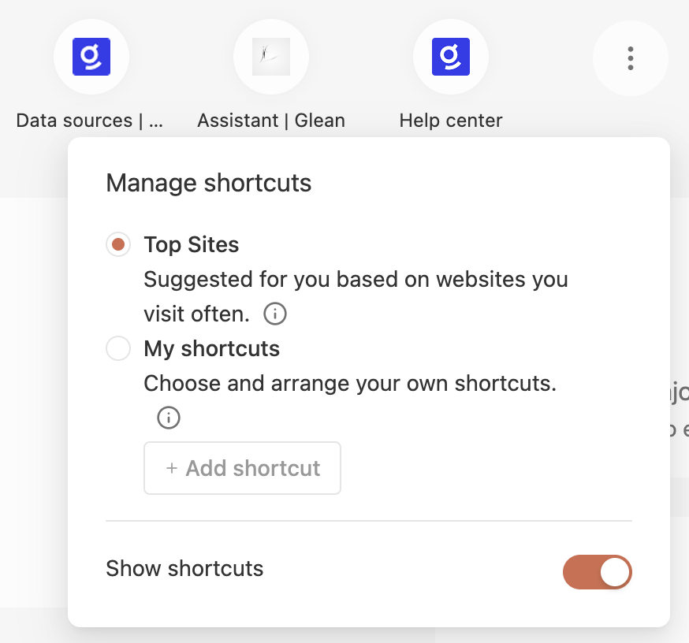Click the "Data sources | ..." shortcut label
This screenshot has width=689, height=643.
[90, 121]
